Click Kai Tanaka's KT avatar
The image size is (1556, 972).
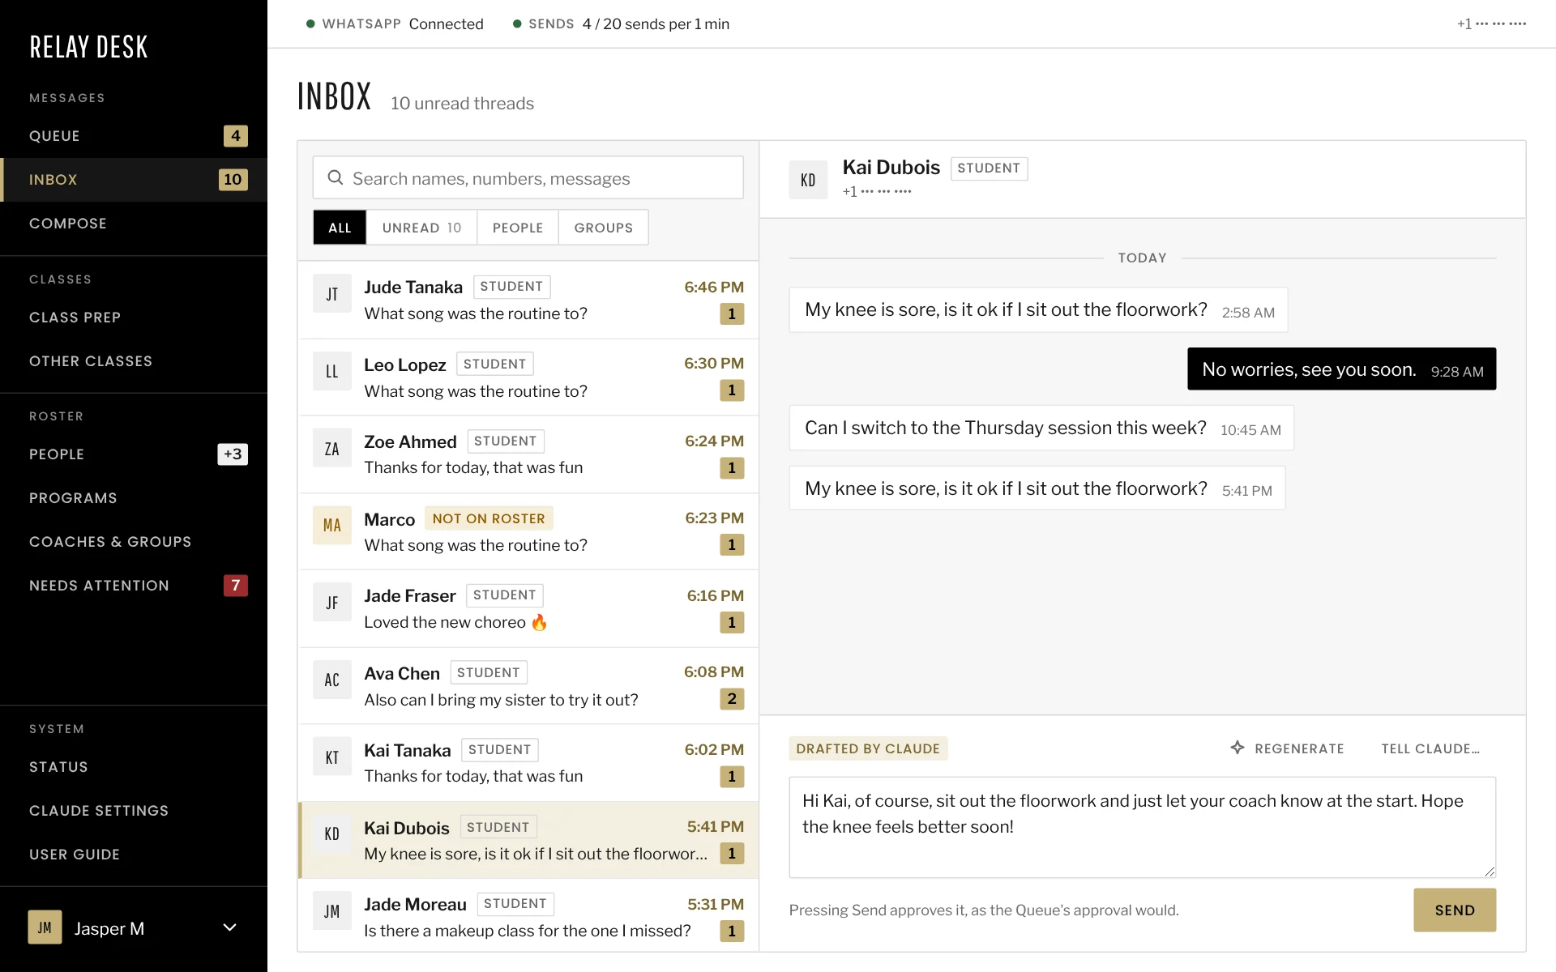click(332, 757)
